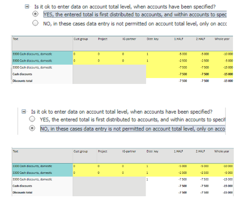This screenshot has width=246, height=199.
Task: Click the -5 000 1.HALF cell in the upper table's first row
Action: pos(183,54)
